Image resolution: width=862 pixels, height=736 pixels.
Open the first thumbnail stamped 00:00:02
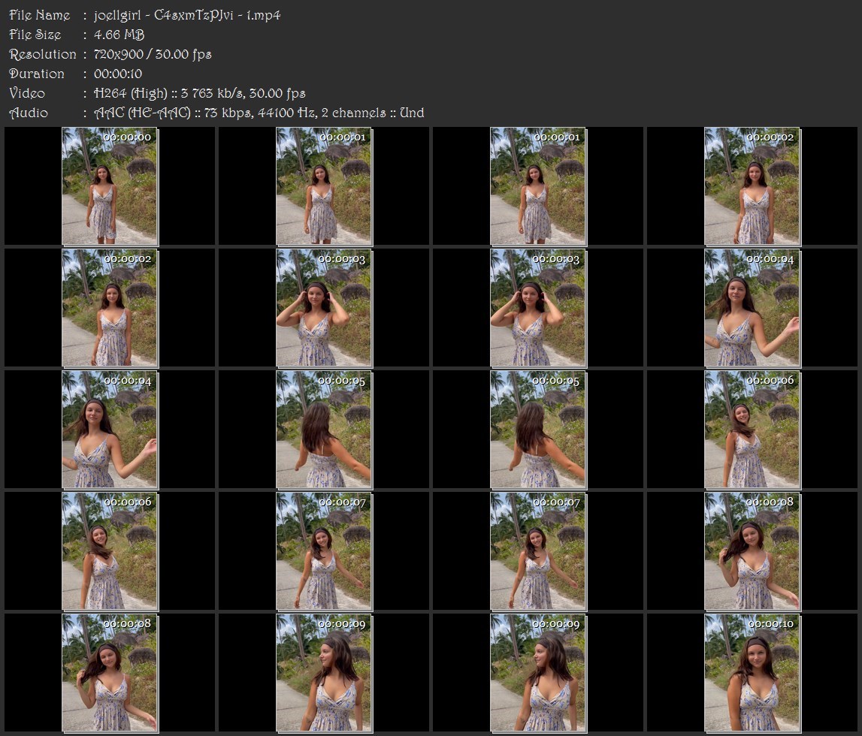(752, 186)
